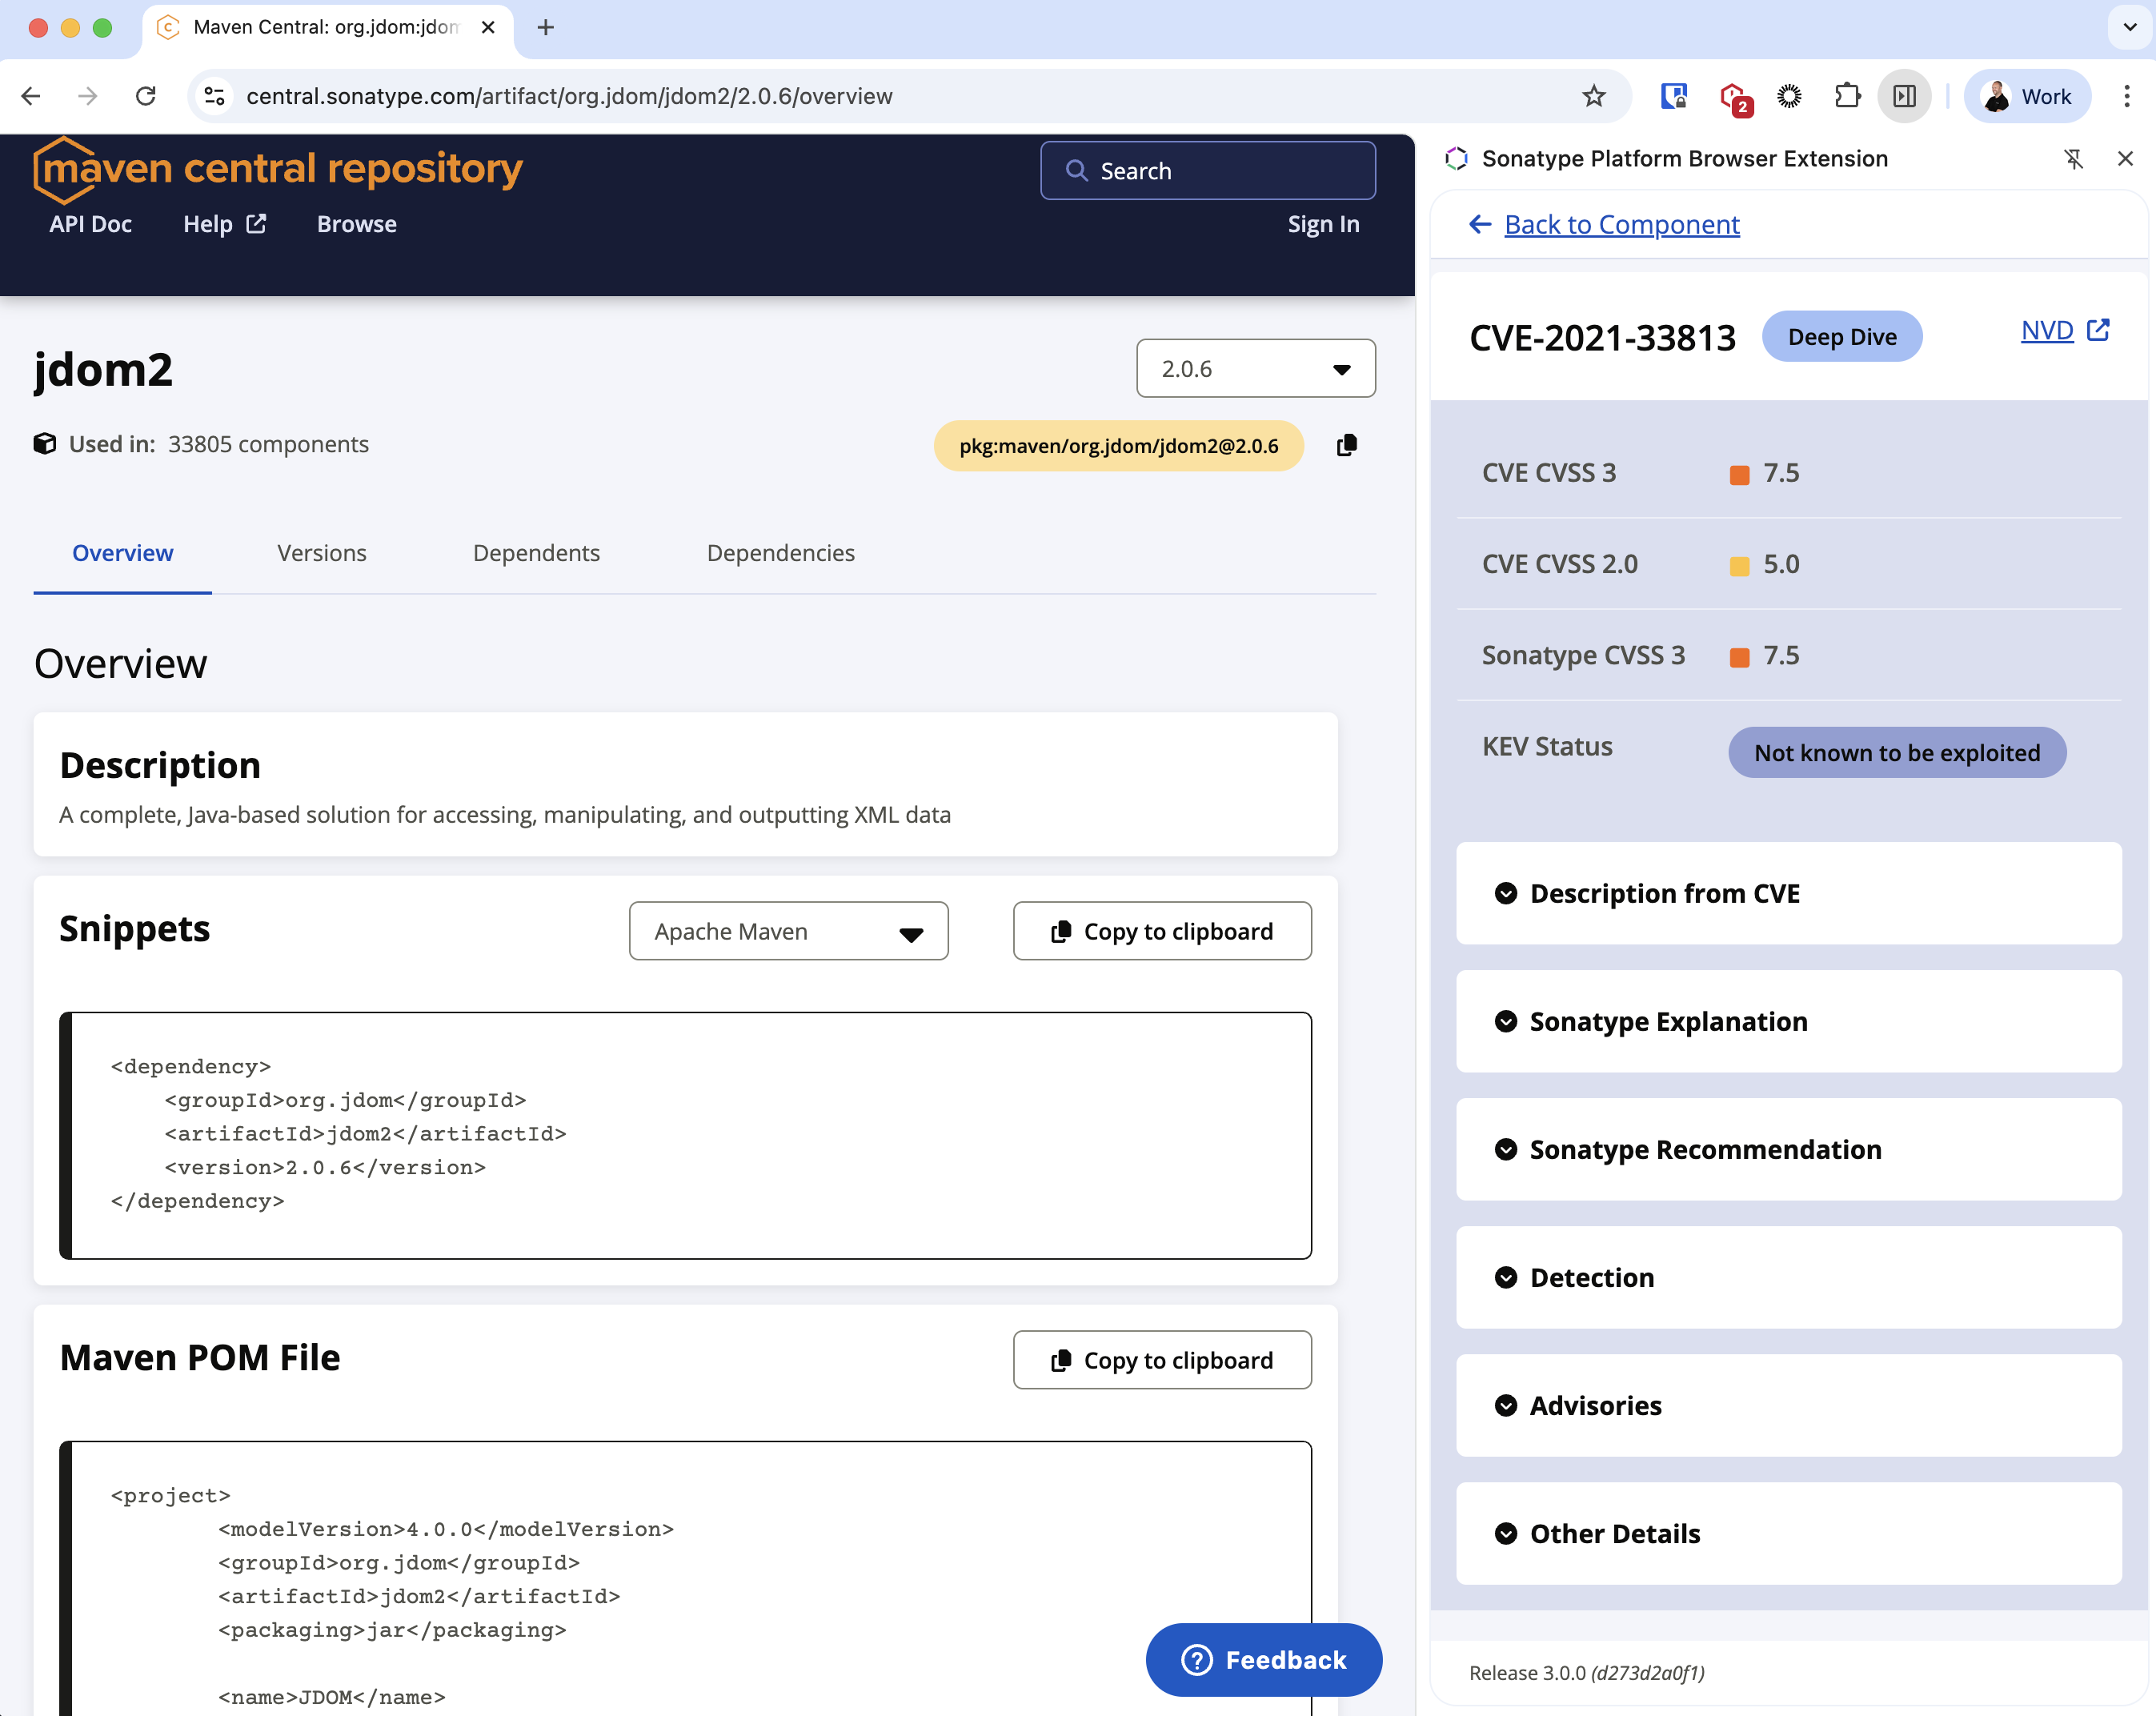Open the Browse menu item

pyautogui.click(x=357, y=224)
